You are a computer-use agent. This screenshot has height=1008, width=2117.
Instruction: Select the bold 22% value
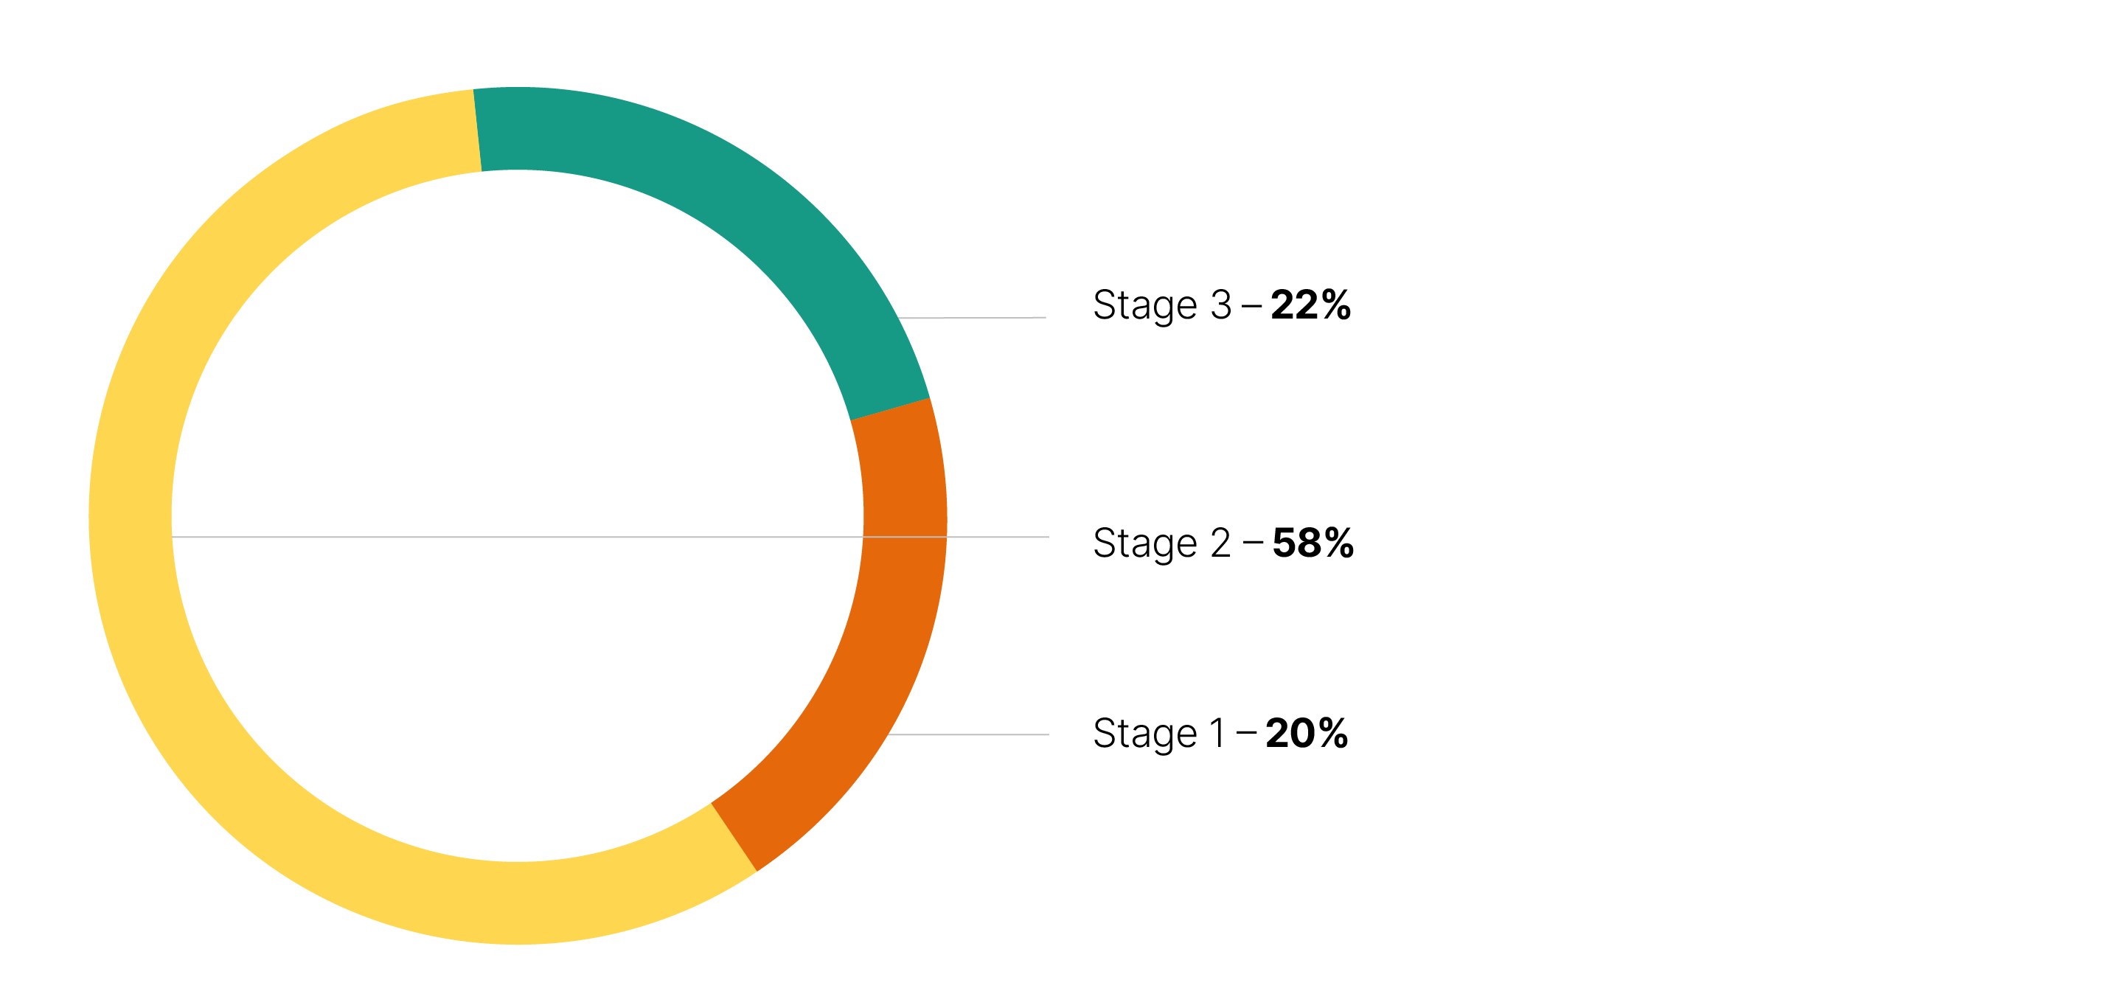[x=1310, y=305]
